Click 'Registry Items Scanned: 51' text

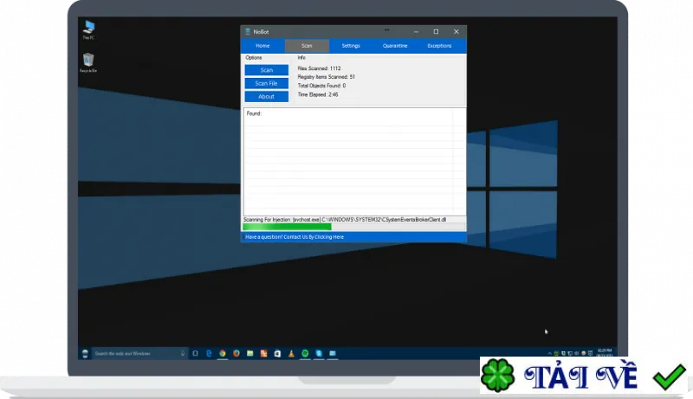pyautogui.click(x=327, y=77)
